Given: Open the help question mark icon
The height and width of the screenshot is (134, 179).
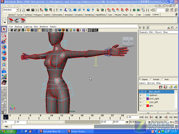Looking at the screenshot, I should [x=93, y=10].
